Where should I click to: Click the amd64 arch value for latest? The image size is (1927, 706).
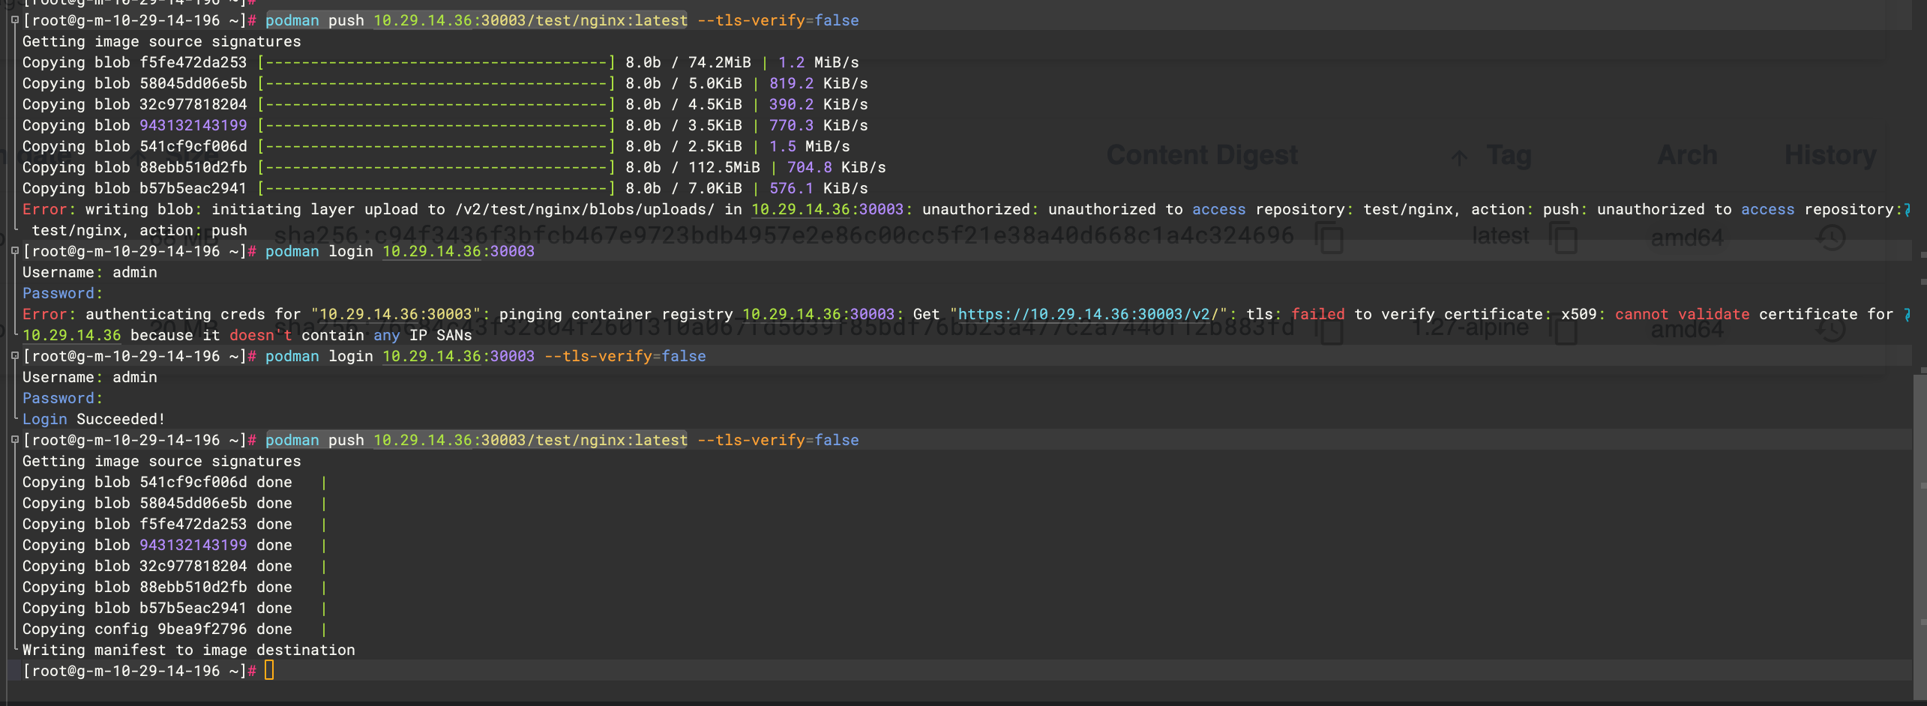(1686, 238)
